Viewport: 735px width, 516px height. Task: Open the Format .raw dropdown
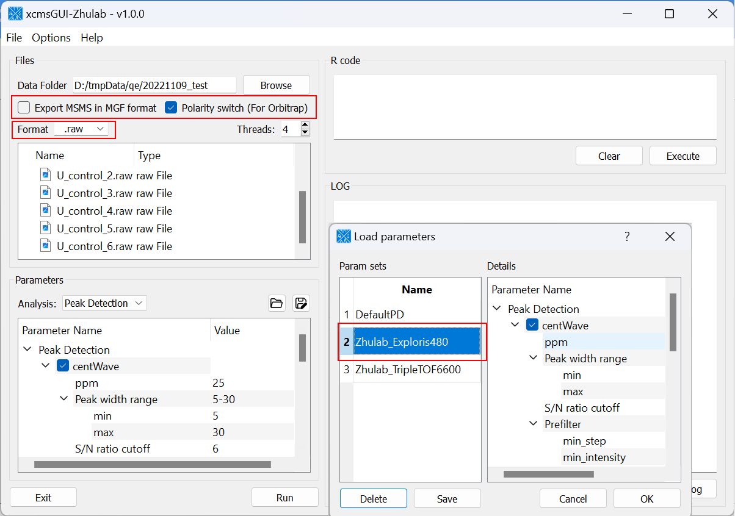81,129
